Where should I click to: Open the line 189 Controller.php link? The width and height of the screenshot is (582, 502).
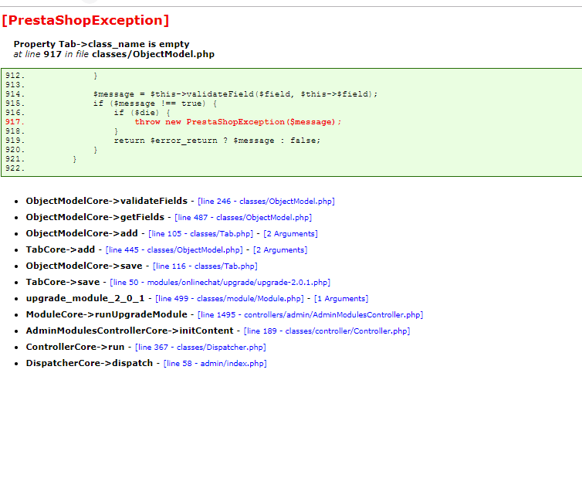click(327, 331)
